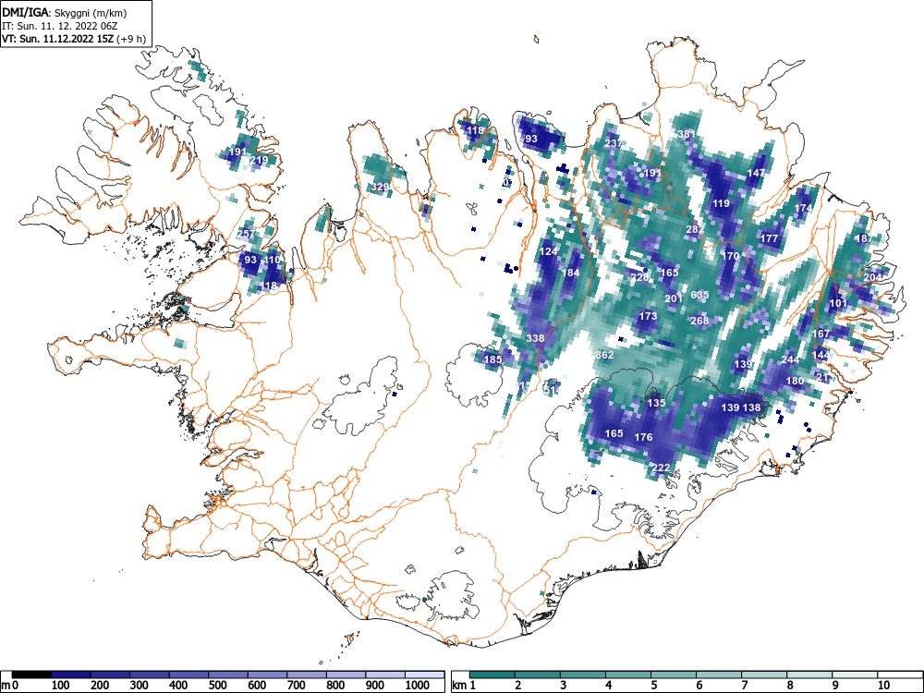This screenshot has height=693, width=924.
Task: Click the visibility value 174 in the northeast
Action: click(803, 208)
